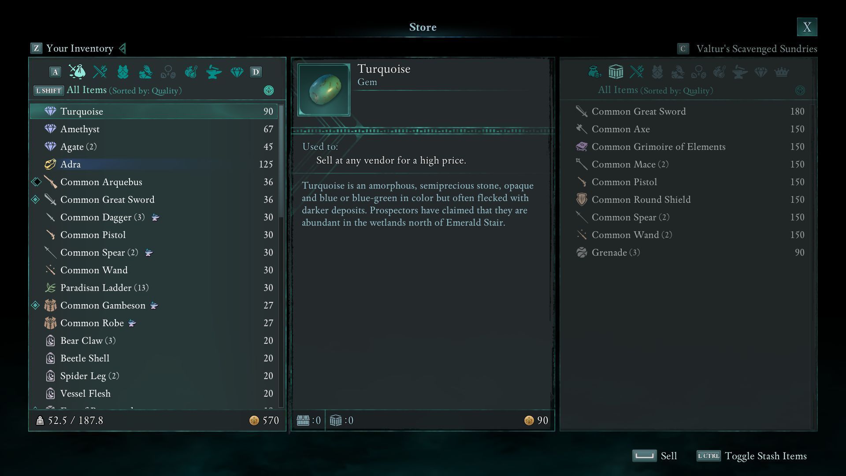Viewport: 846px width, 476px height.
Task: Filter inventory by gems with diamond icon
Action: 237,72
